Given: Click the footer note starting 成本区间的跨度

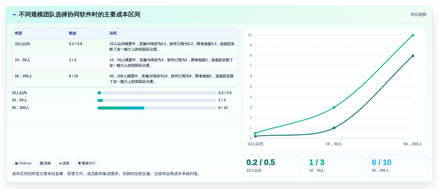Looking at the screenshot, I should point(106,174).
